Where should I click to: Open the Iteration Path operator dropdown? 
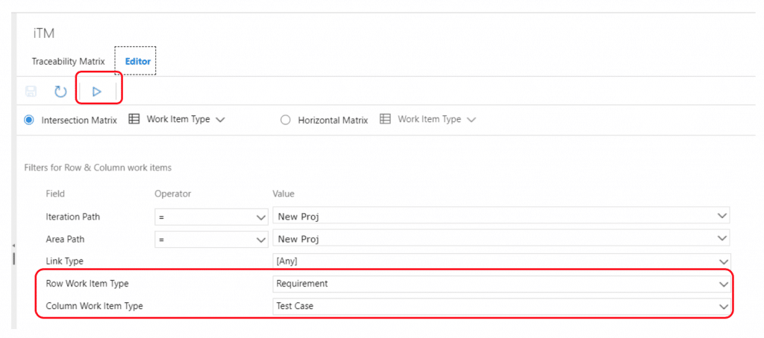(211, 217)
